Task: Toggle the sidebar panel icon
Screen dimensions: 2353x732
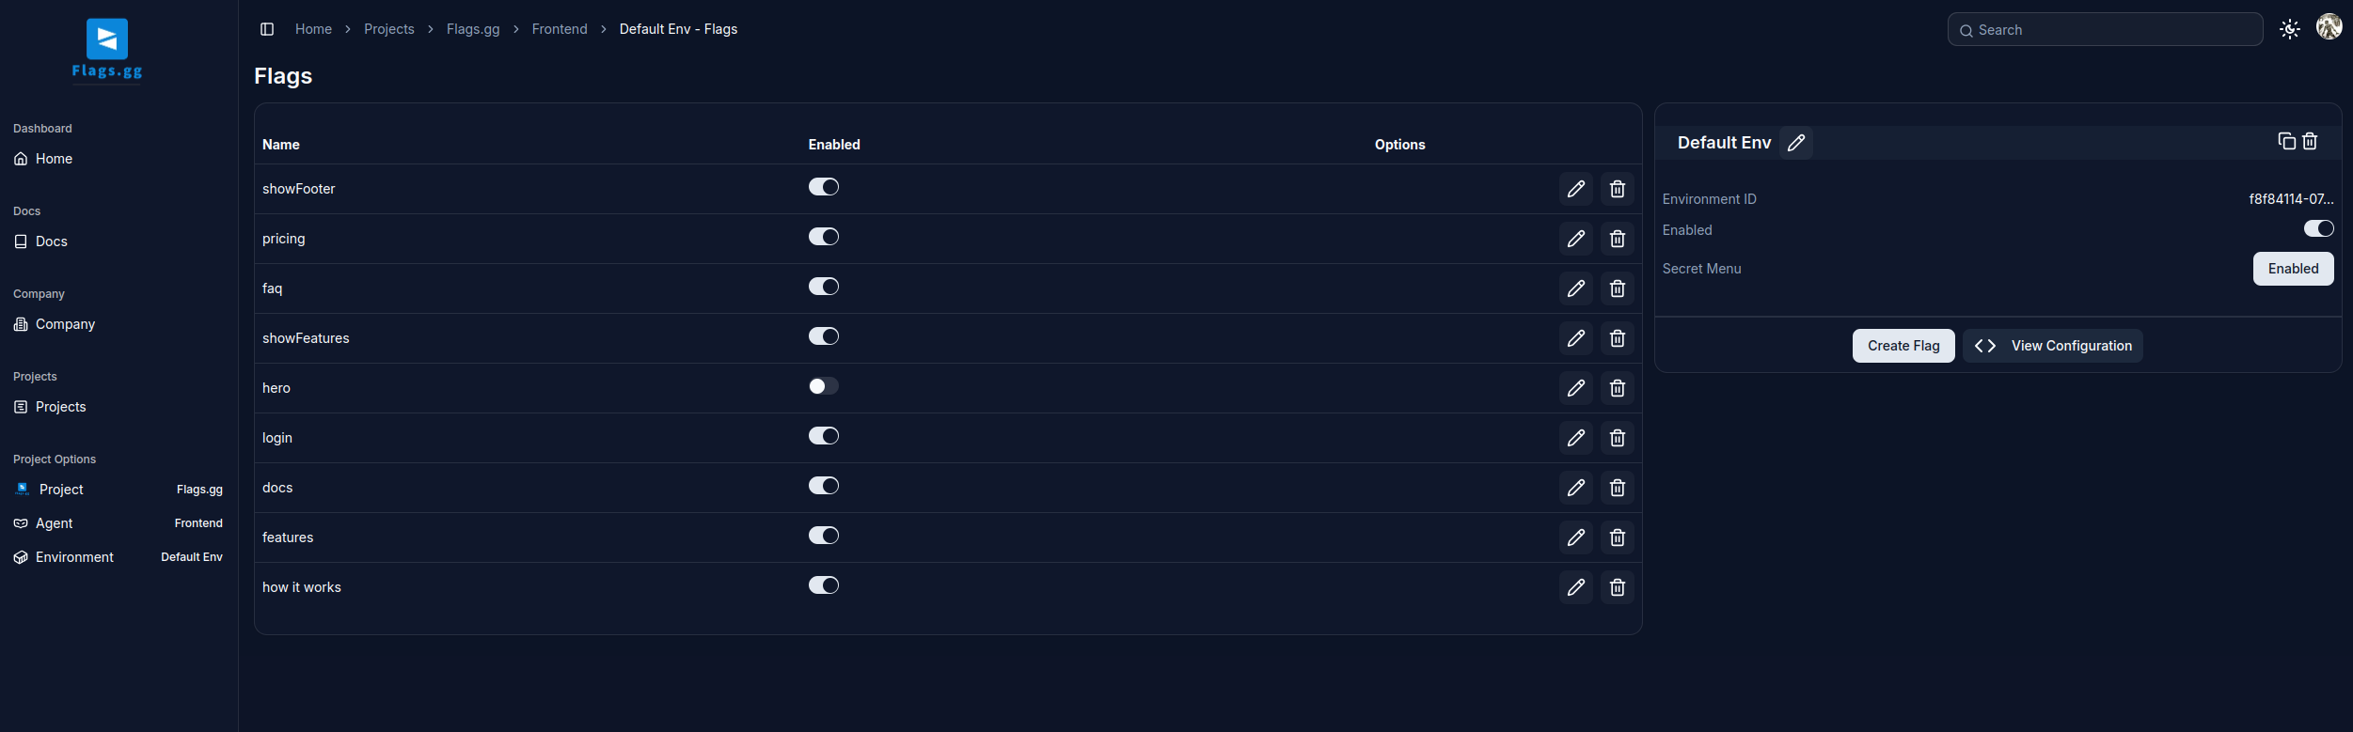Action: 267,29
